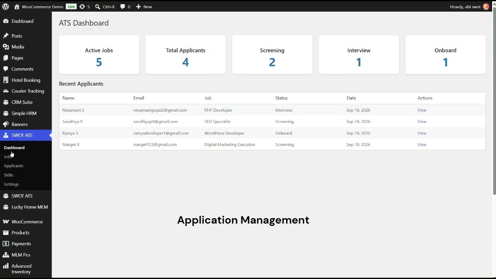The height and width of the screenshot is (279, 496).
Task: Click email nesamanigopal2@gmail.com
Action: pyautogui.click(x=160, y=110)
